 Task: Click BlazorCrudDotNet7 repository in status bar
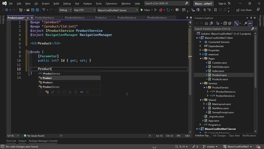click(238, 147)
